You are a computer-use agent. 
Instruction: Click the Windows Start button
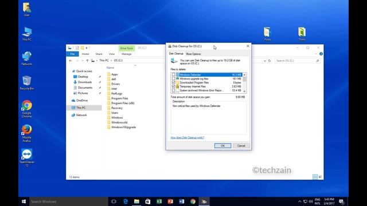point(24,201)
